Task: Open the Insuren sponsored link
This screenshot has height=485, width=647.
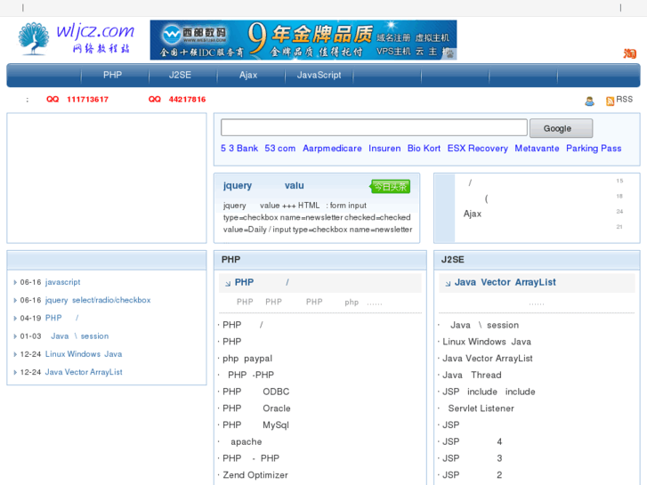Action: tap(384, 149)
